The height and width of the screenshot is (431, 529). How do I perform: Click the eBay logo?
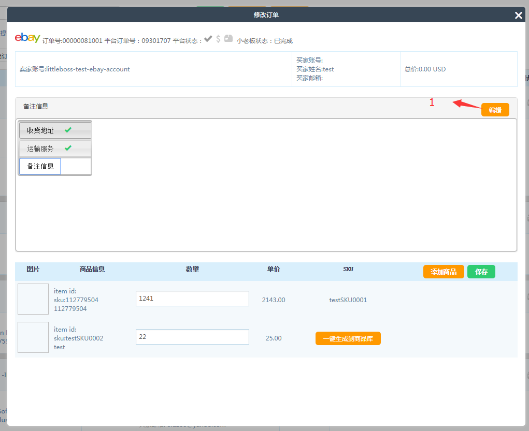point(27,38)
